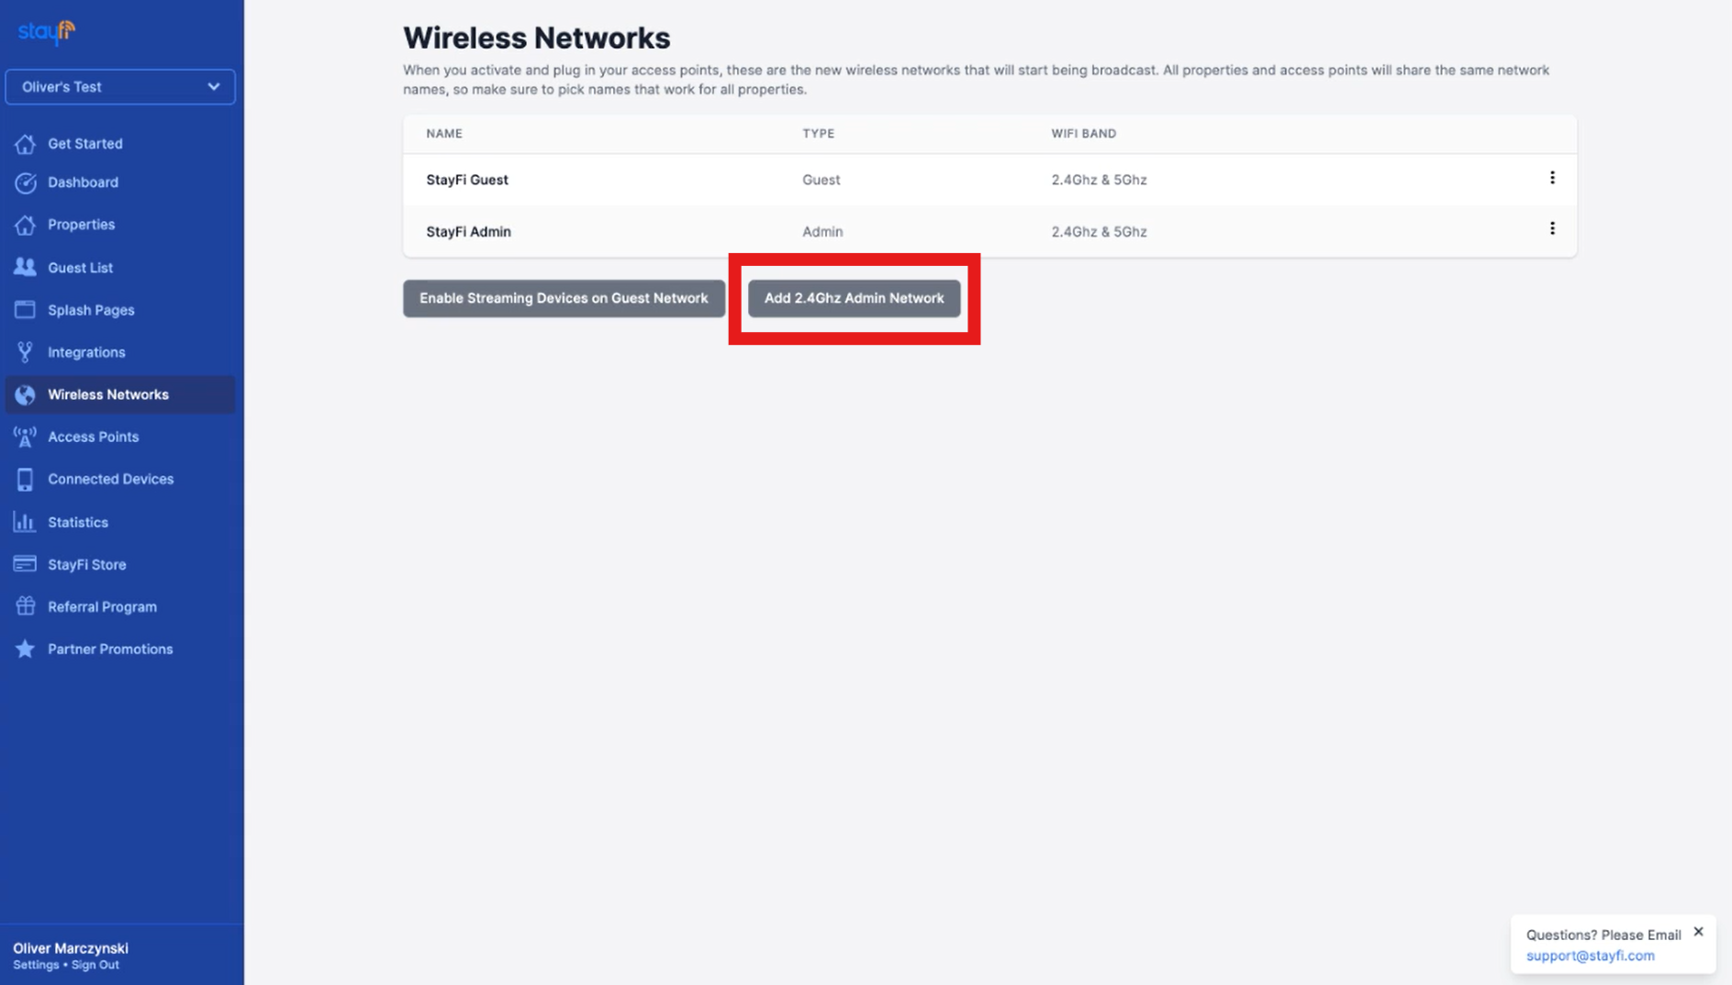Screen dimensions: 1732x985
Task: Open the support@stayfi.com email link
Action: 1590,956
